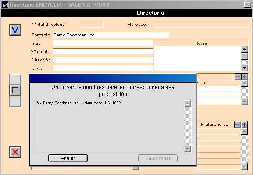The image size is (253, 175).
Task: Add a preference with plus button
Action: pyautogui.click(x=244, y=125)
